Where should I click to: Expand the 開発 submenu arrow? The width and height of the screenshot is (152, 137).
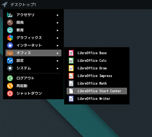coord(58,23)
